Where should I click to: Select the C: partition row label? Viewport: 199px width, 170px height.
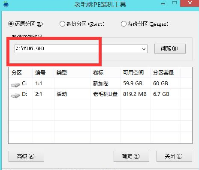point(24,84)
